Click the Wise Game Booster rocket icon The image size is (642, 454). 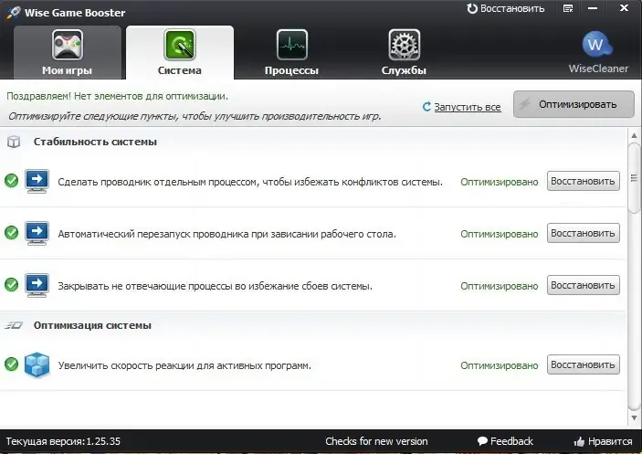(13, 12)
